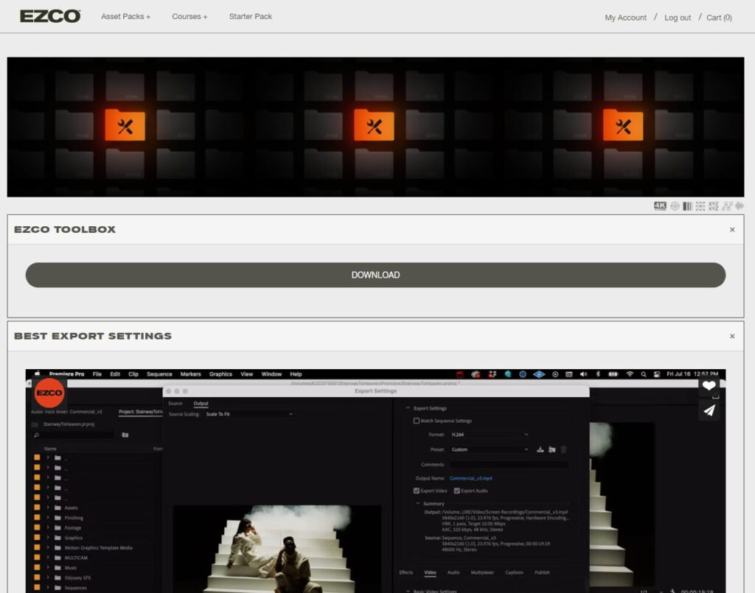The width and height of the screenshot is (755, 593).
Task: Uncheck the Export Video checkbox
Action: coord(417,491)
